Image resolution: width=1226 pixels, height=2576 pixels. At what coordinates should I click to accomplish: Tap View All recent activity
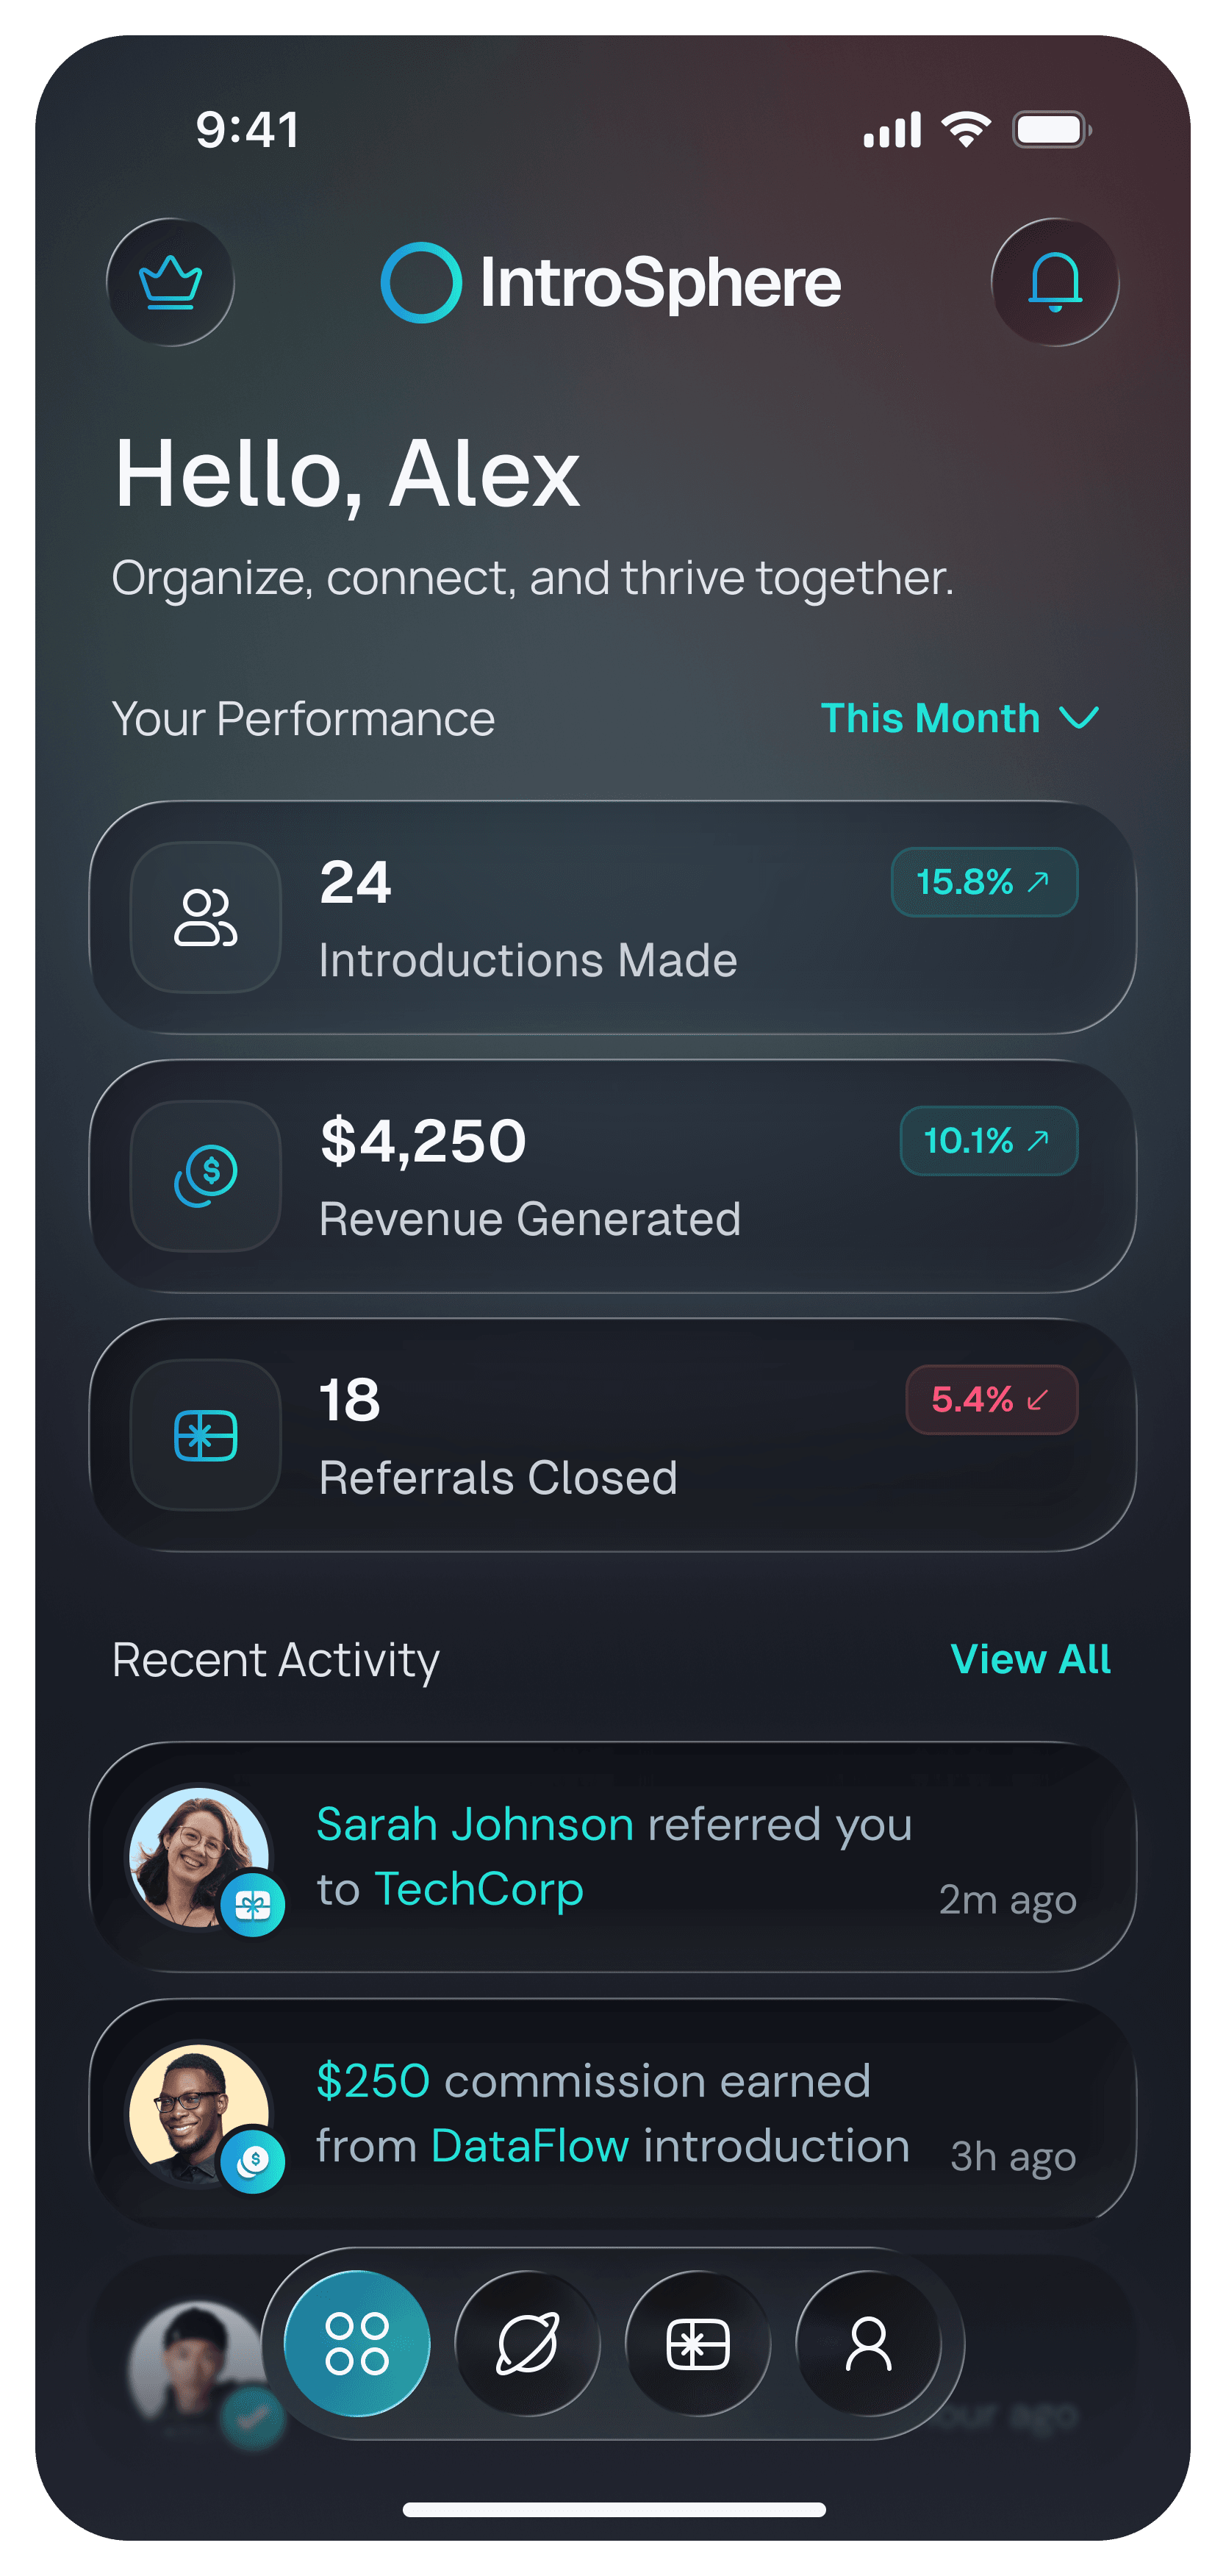click(1030, 1660)
